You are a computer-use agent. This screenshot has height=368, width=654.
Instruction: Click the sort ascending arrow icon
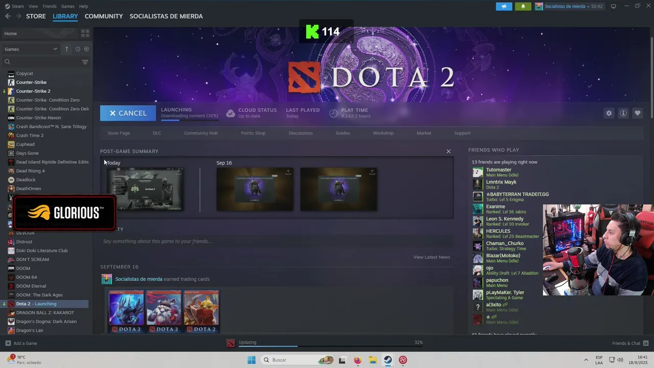click(66, 49)
